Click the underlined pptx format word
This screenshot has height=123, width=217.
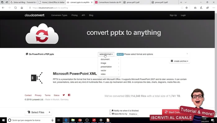point(117,33)
